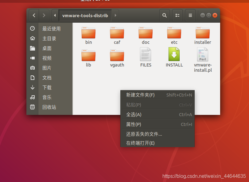Select the doc folder icon
Image resolution: width=249 pixels, height=182 pixels.
coord(146,33)
